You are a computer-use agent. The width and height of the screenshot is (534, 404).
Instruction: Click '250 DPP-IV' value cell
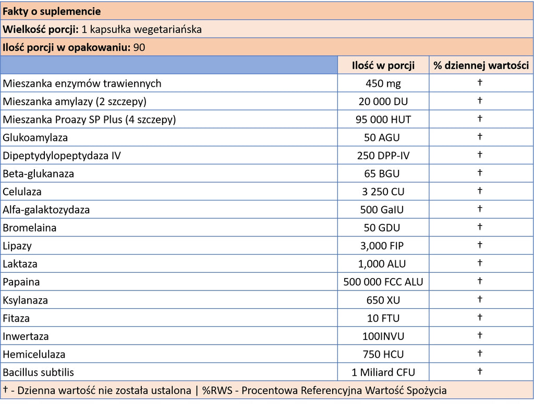(x=383, y=156)
